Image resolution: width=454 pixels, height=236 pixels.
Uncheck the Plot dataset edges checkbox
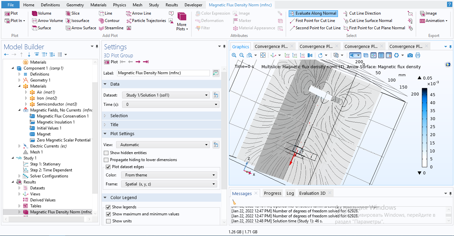click(x=108, y=167)
